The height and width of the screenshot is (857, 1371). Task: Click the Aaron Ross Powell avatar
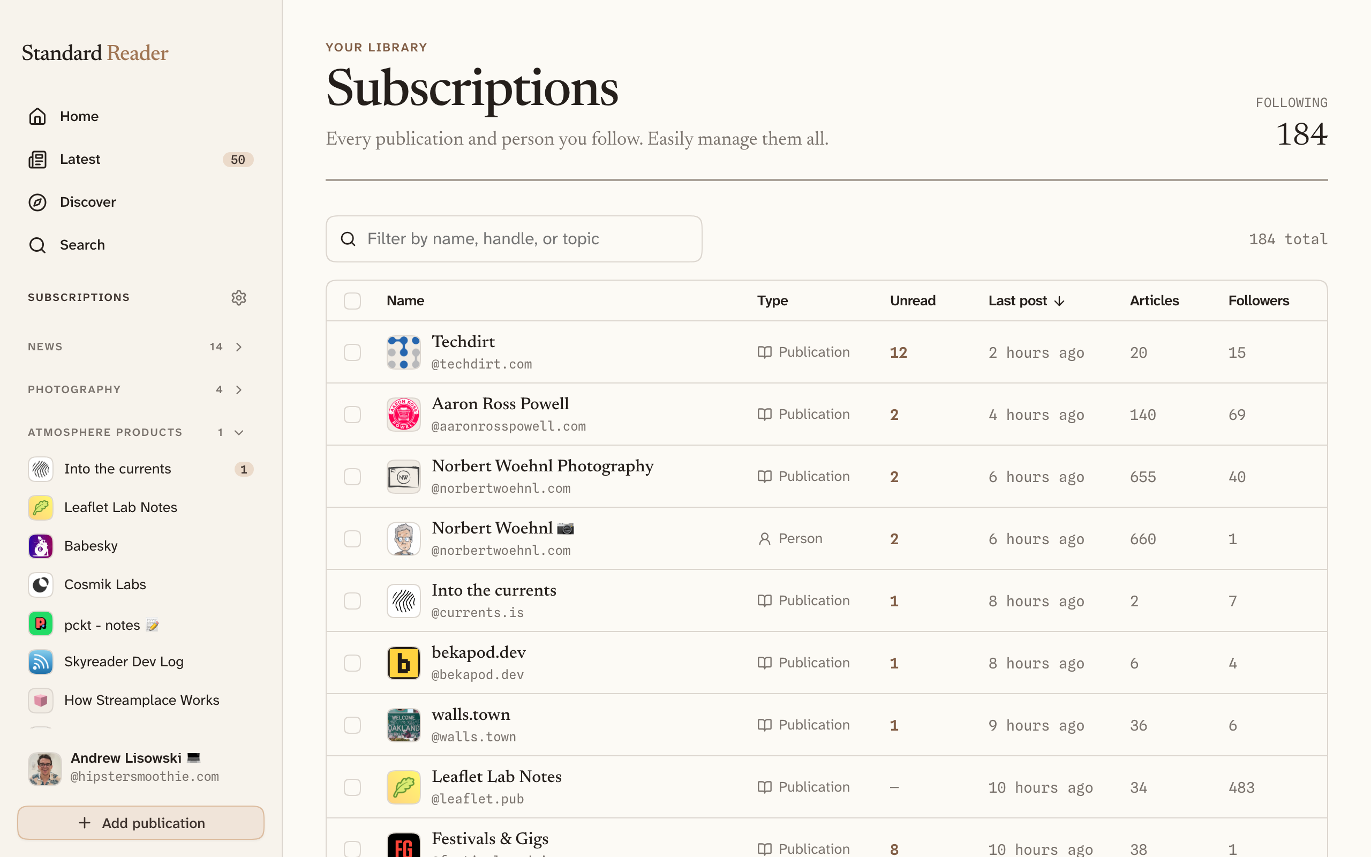[403, 415]
